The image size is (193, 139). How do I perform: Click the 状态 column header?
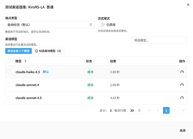[x=89, y=61]
